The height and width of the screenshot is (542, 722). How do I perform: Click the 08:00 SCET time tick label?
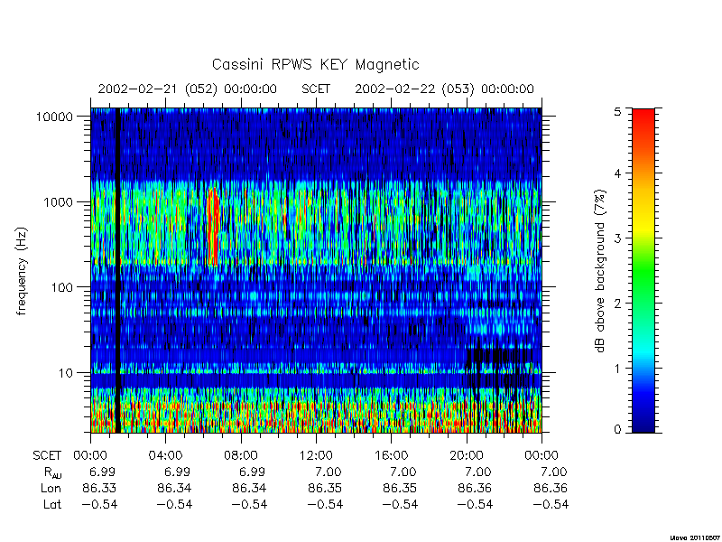point(241,456)
